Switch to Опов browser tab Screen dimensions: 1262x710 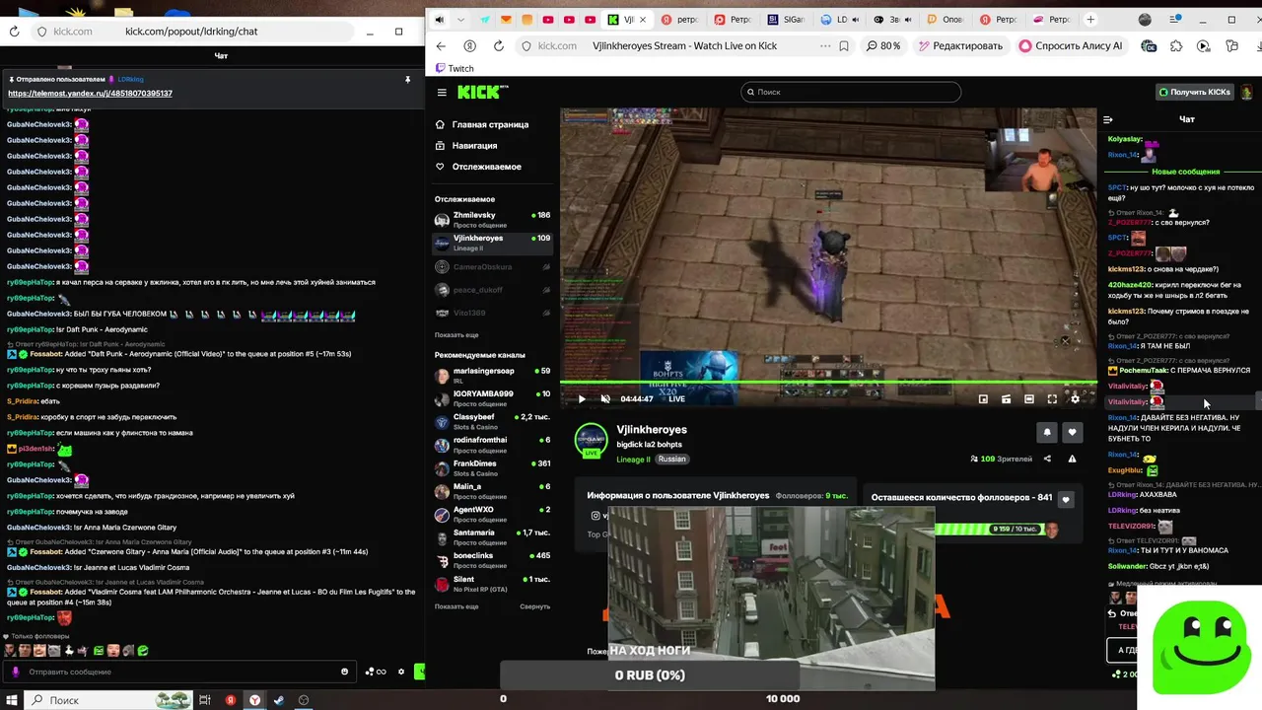(945, 20)
